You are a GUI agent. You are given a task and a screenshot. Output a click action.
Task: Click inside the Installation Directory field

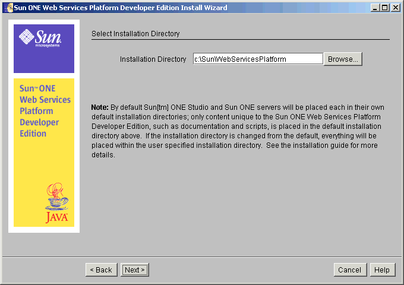(x=258, y=59)
